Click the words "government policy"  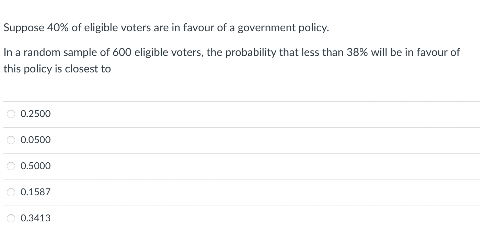click(282, 28)
